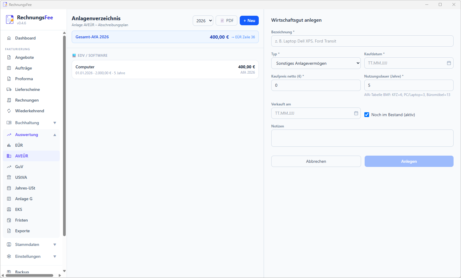Click the EÜR bar chart icon
The image size is (461, 278).
9,145
